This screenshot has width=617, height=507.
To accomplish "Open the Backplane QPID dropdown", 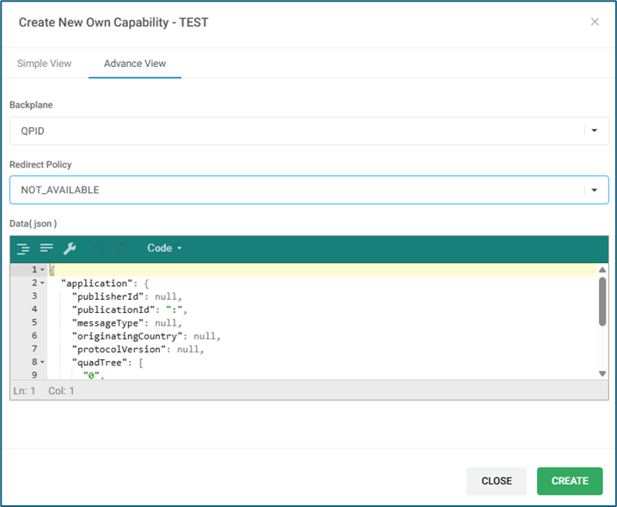I will point(308,131).
